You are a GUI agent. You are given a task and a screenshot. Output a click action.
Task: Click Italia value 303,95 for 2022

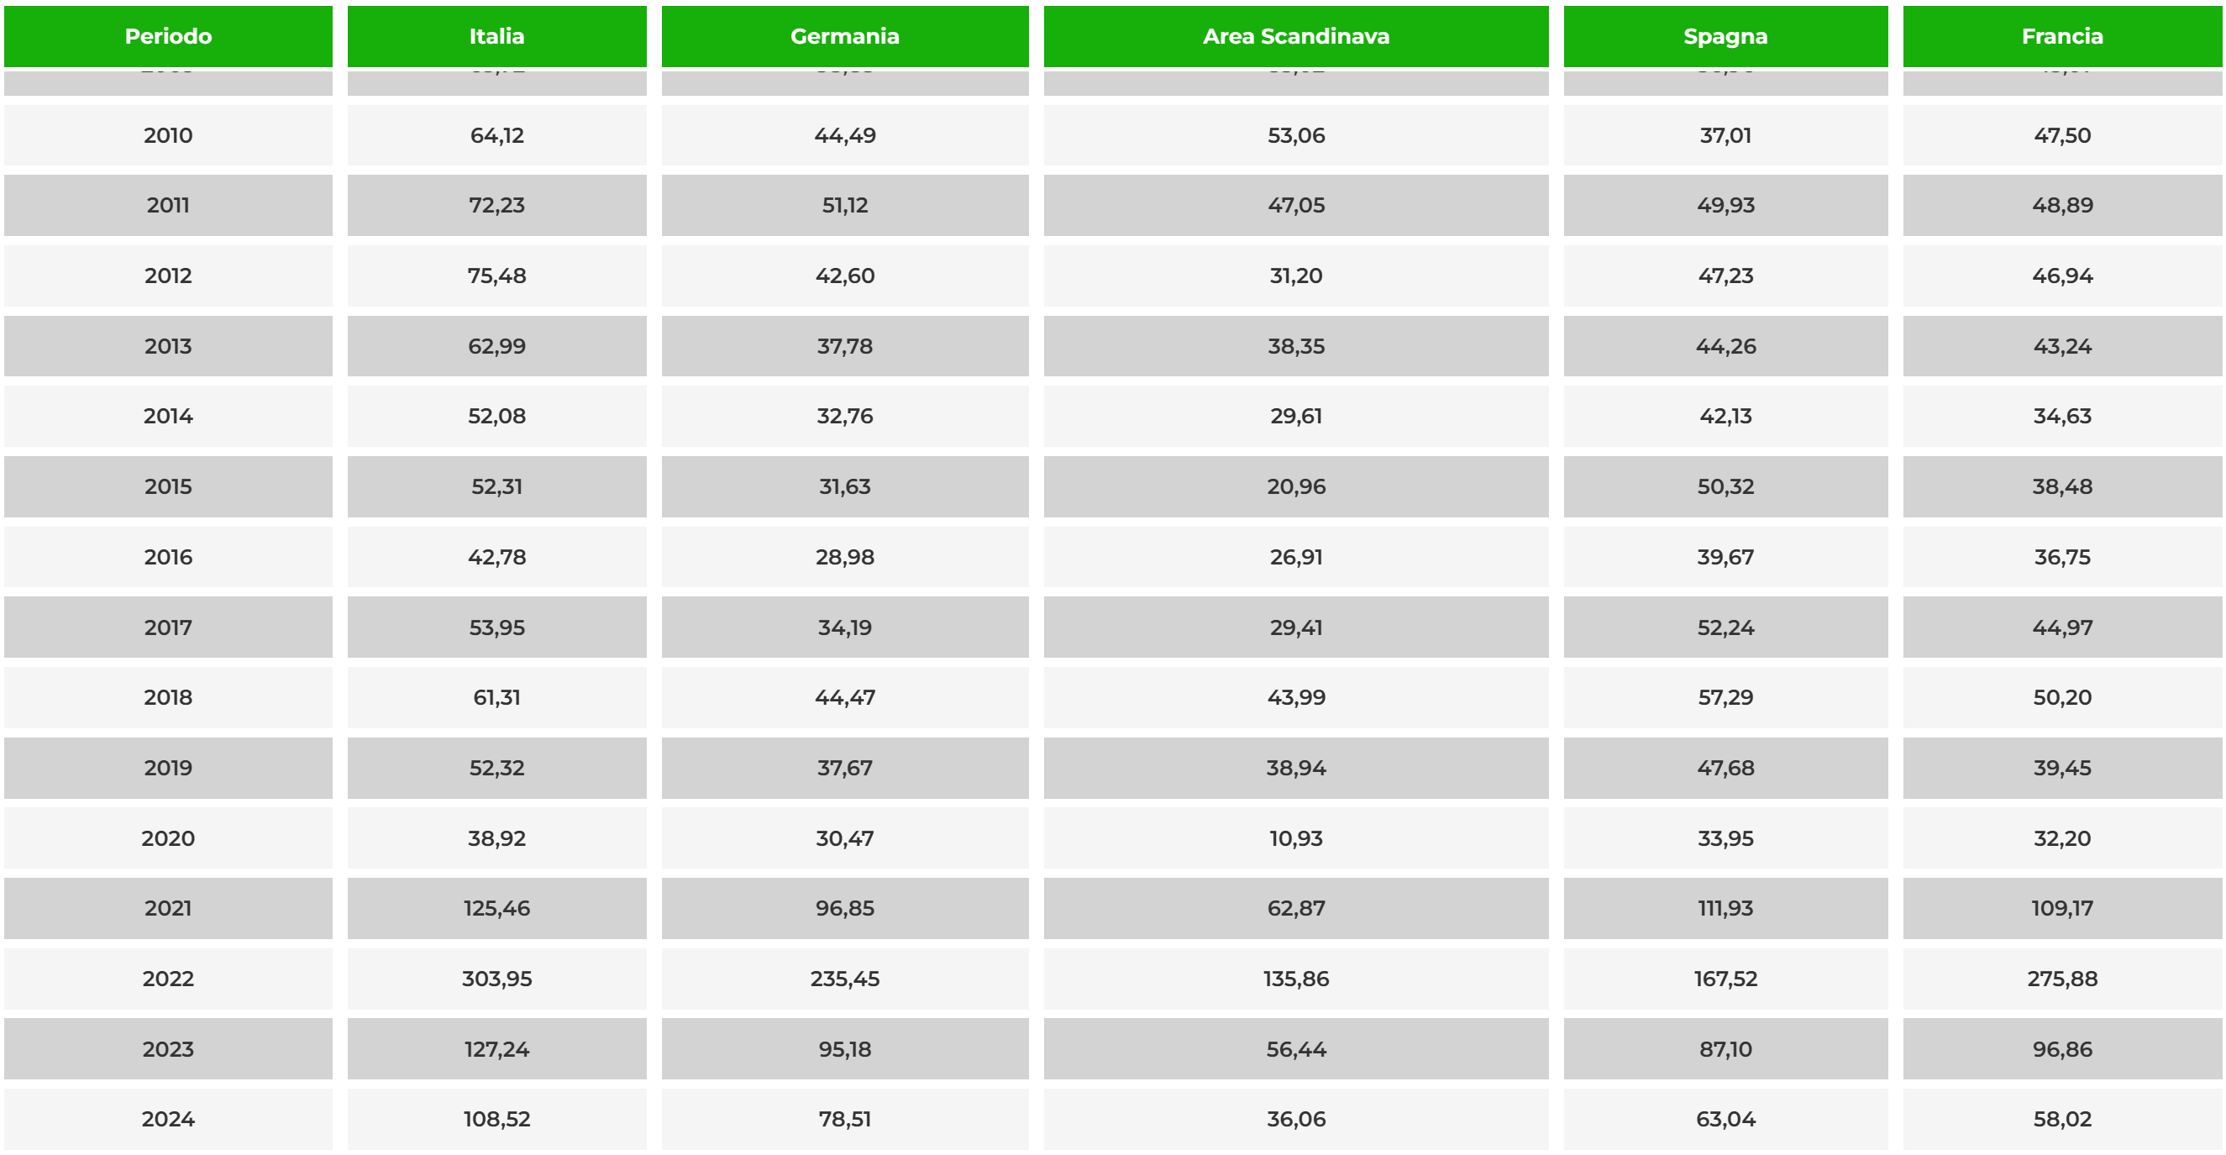point(497,979)
